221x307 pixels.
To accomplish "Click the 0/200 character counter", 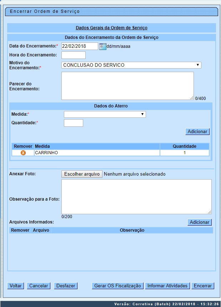I will coord(67,217).
